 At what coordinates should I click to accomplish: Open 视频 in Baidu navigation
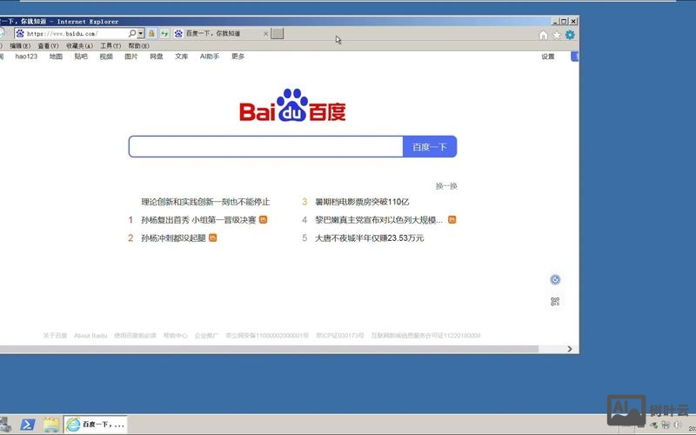point(106,57)
